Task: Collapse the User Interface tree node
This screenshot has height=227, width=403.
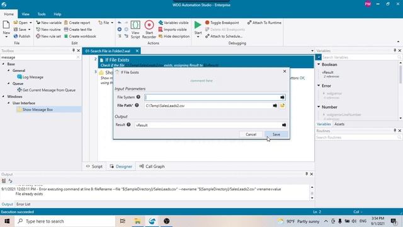Action: [x=8, y=103]
